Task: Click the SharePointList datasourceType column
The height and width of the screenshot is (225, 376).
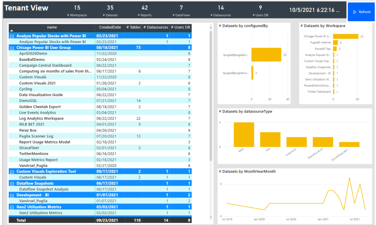Action: click(x=323, y=142)
